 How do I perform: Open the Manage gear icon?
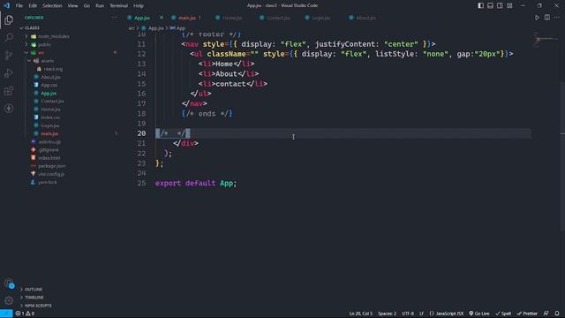[x=9, y=300]
